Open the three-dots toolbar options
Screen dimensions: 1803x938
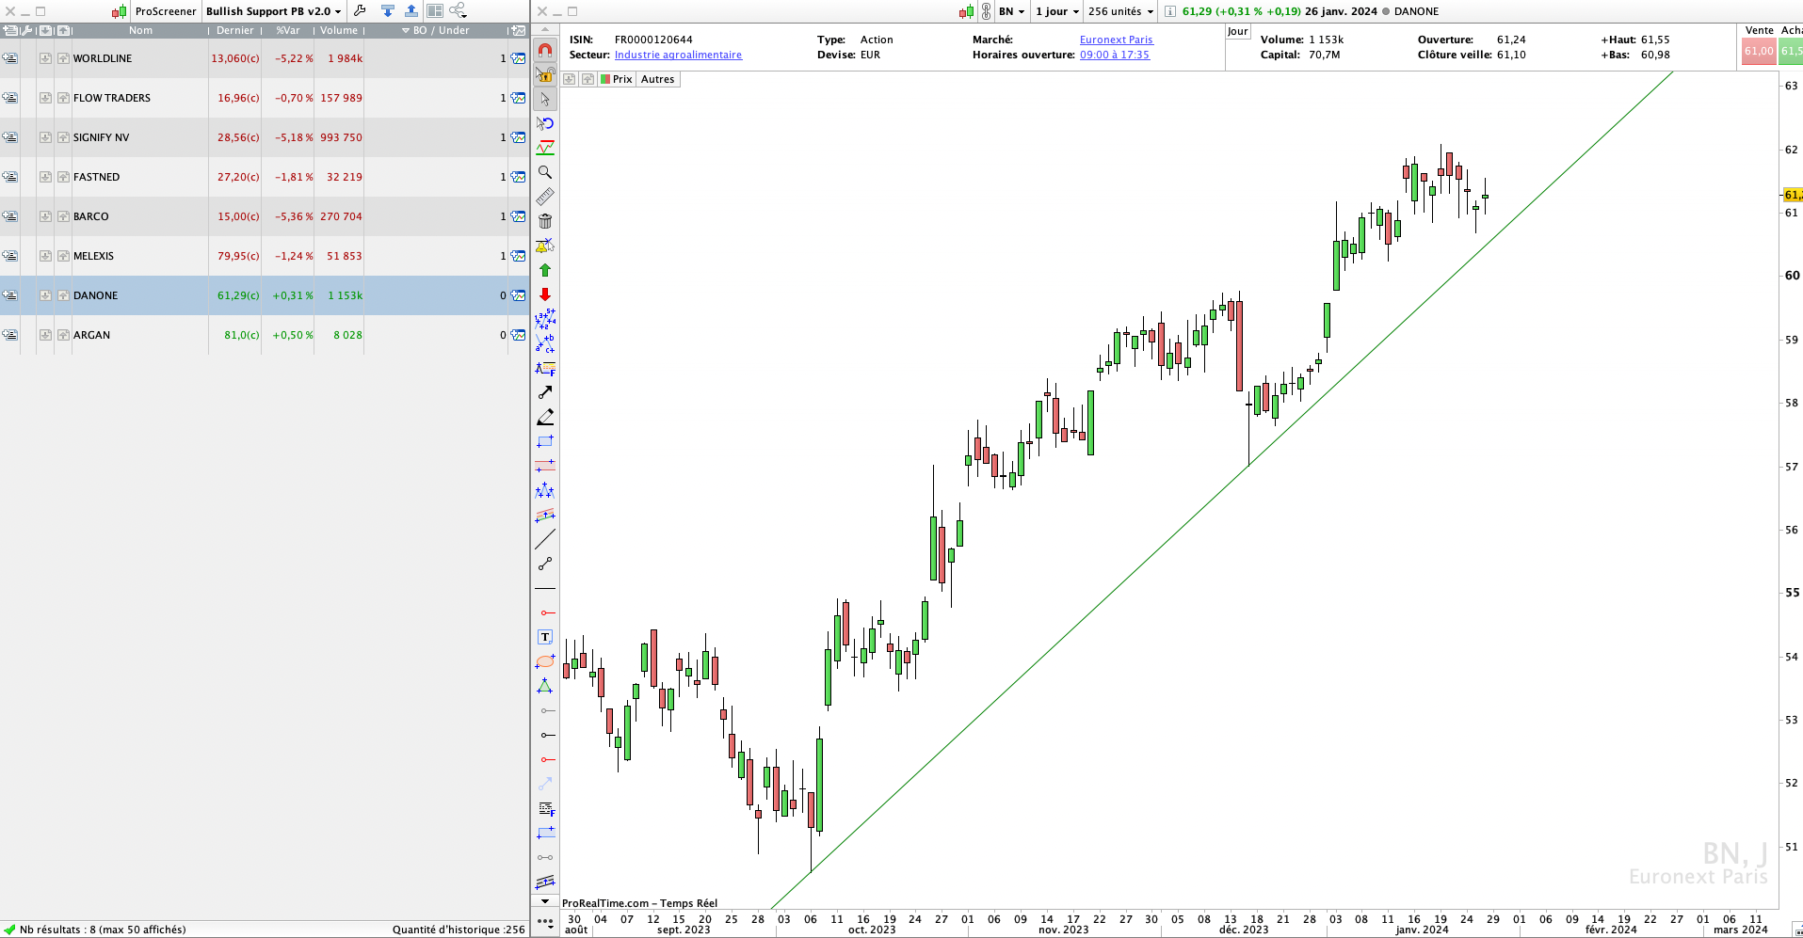(545, 922)
